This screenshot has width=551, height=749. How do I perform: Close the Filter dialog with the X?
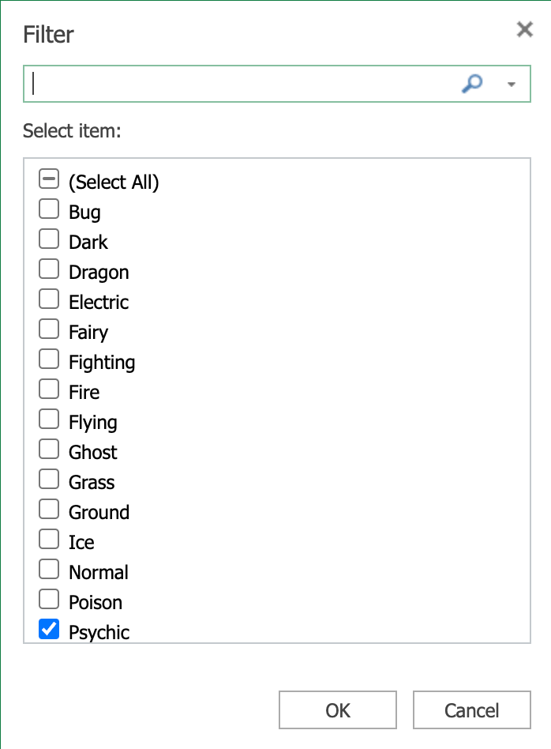[524, 29]
